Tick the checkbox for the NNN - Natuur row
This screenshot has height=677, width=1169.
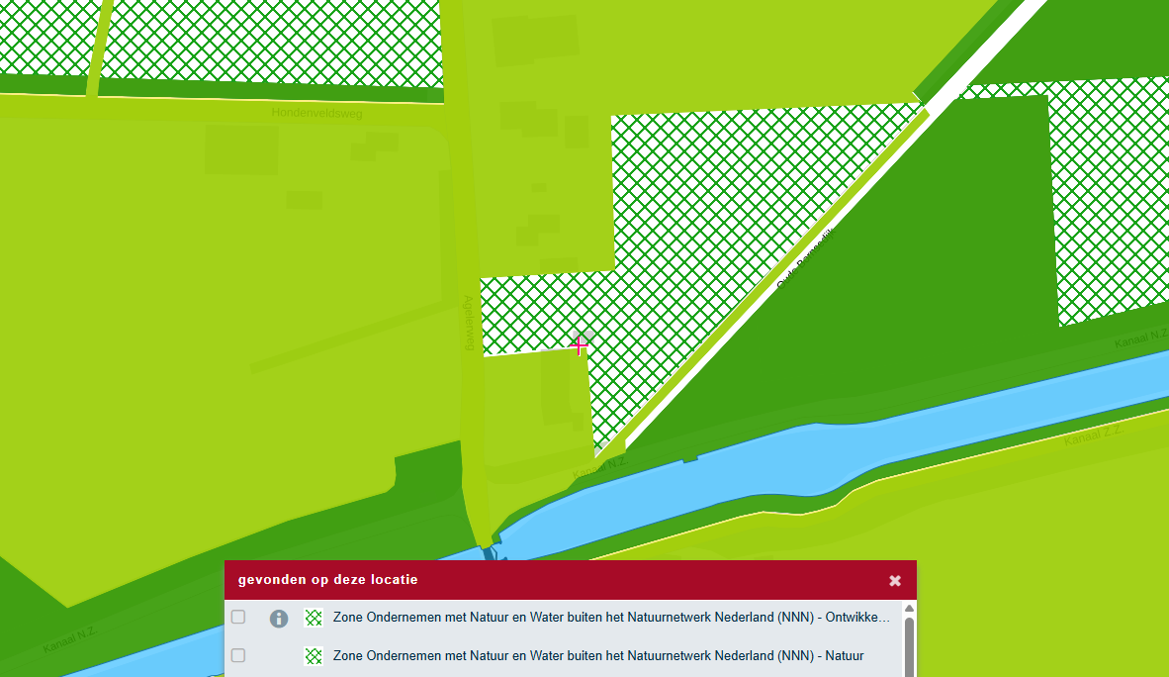[x=237, y=655]
